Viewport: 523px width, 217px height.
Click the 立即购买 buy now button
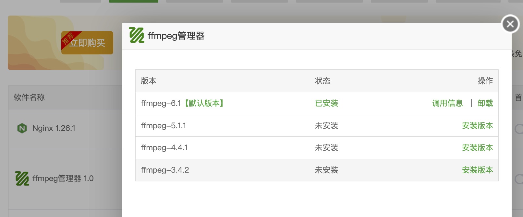click(x=87, y=43)
